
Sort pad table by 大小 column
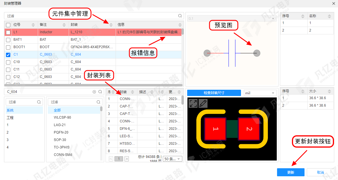pyautogui.click(x=329, y=91)
